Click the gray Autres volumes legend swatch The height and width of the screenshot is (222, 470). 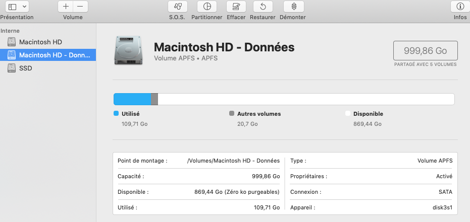(232, 114)
